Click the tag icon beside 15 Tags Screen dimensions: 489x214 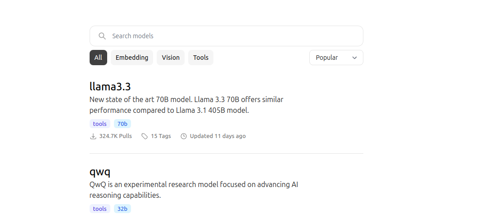(145, 136)
